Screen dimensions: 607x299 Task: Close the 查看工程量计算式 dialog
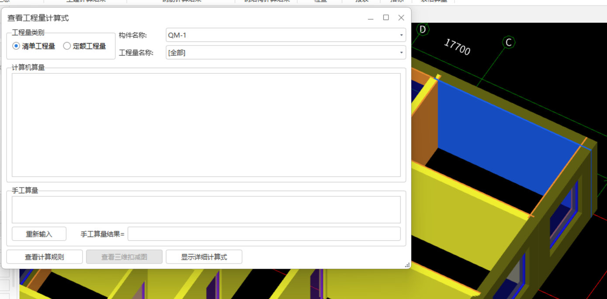pos(401,18)
